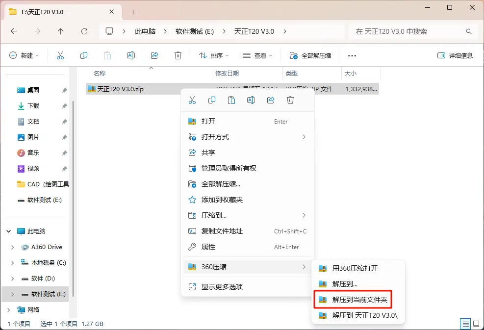Click the Cut icon in the Explorer toolbar
The width and height of the screenshot is (484, 330).
tap(60, 55)
